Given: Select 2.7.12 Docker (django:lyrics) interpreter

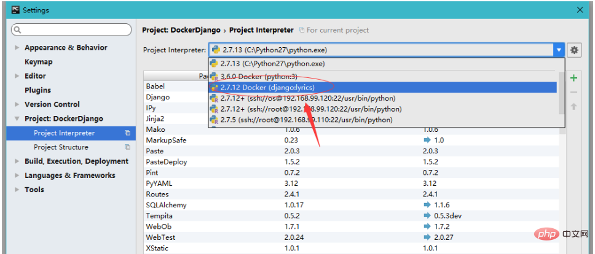Looking at the screenshot, I should coord(384,88).
